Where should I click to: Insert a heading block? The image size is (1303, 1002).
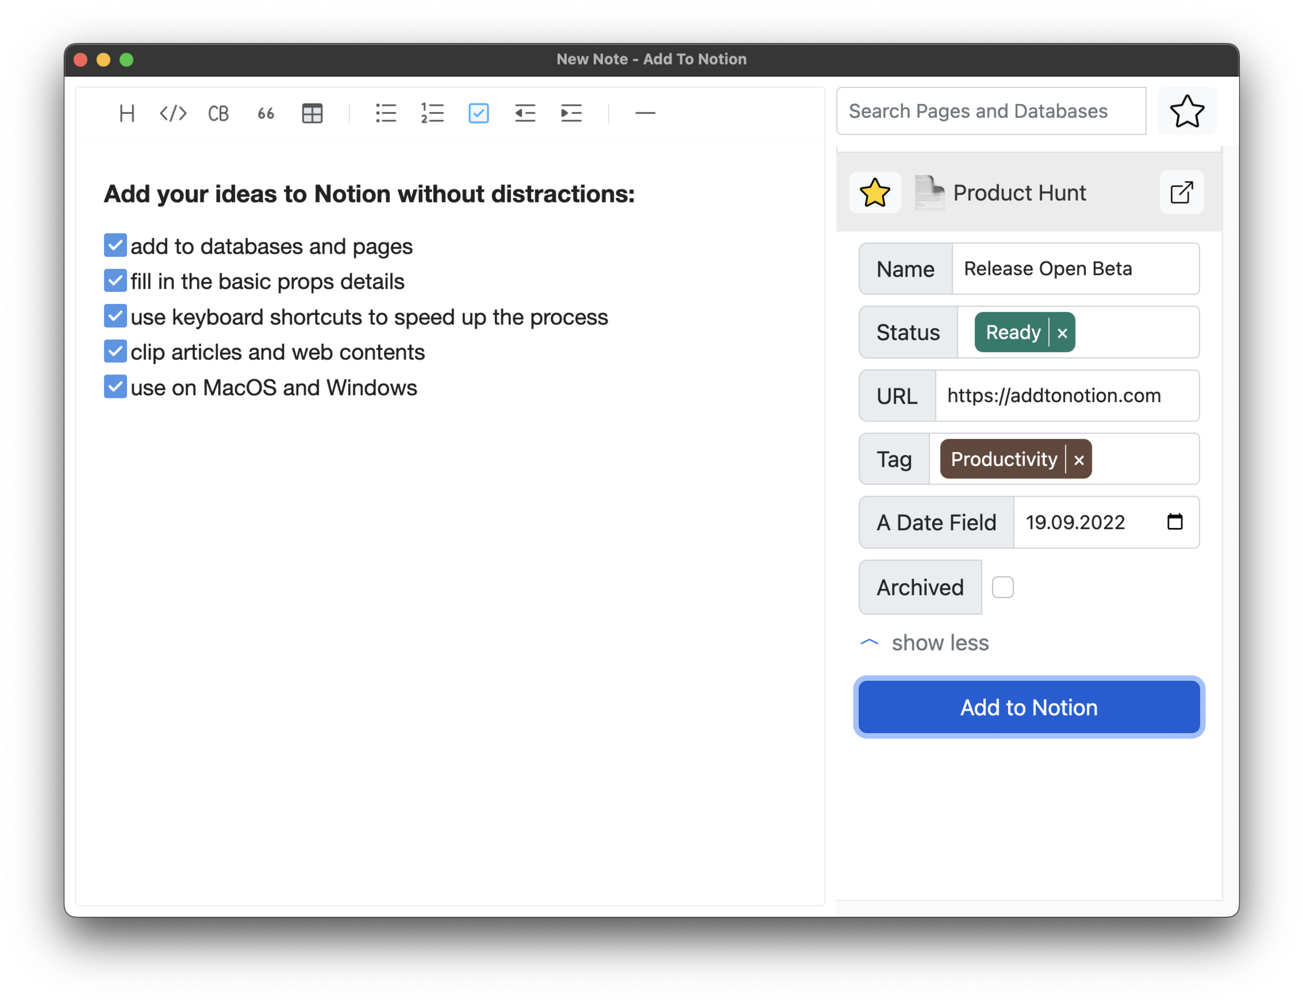pos(126,113)
